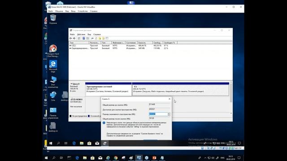
Task: Open File Explorer in guest VM taskbar
Action: [82, 143]
